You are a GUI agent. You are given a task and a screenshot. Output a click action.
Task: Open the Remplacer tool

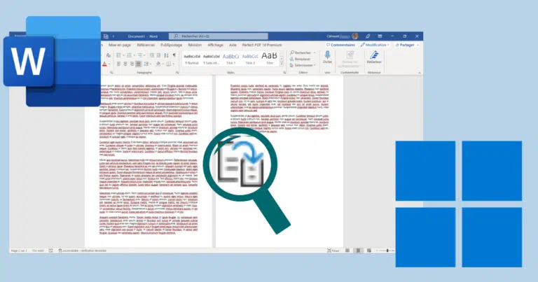click(x=301, y=59)
